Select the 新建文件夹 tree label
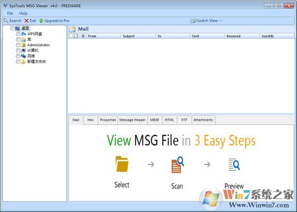The image size is (297, 212). pos(37,62)
